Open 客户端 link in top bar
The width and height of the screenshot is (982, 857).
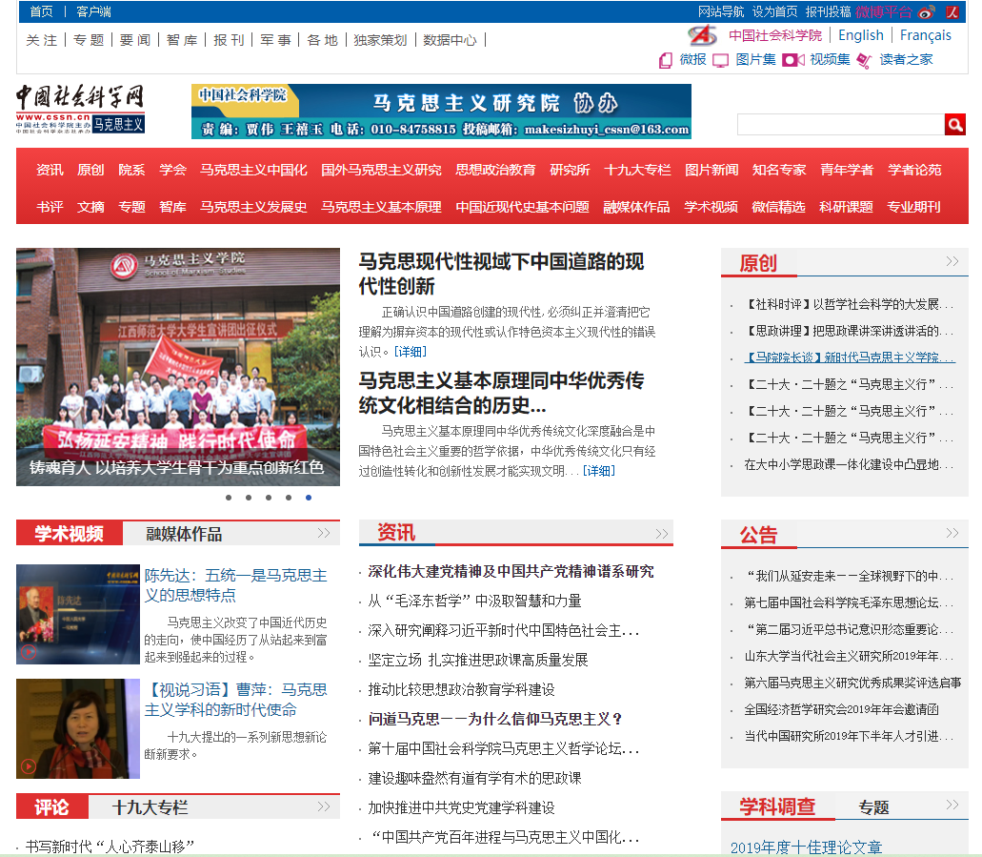(94, 11)
